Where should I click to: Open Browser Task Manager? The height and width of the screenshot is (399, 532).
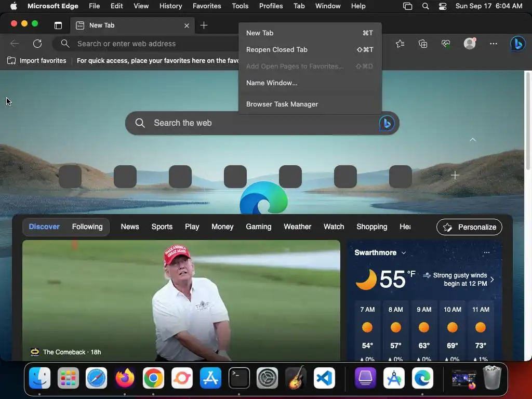[x=310, y=104]
